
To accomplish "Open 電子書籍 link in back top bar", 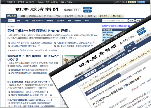I will click(21, 2).
